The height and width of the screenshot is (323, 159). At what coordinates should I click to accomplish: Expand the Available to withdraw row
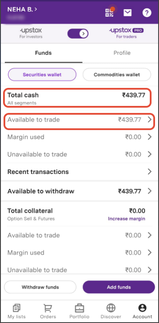pyautogui.click(x=79, y=191)
